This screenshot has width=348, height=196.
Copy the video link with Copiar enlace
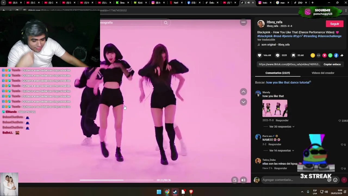332,64
